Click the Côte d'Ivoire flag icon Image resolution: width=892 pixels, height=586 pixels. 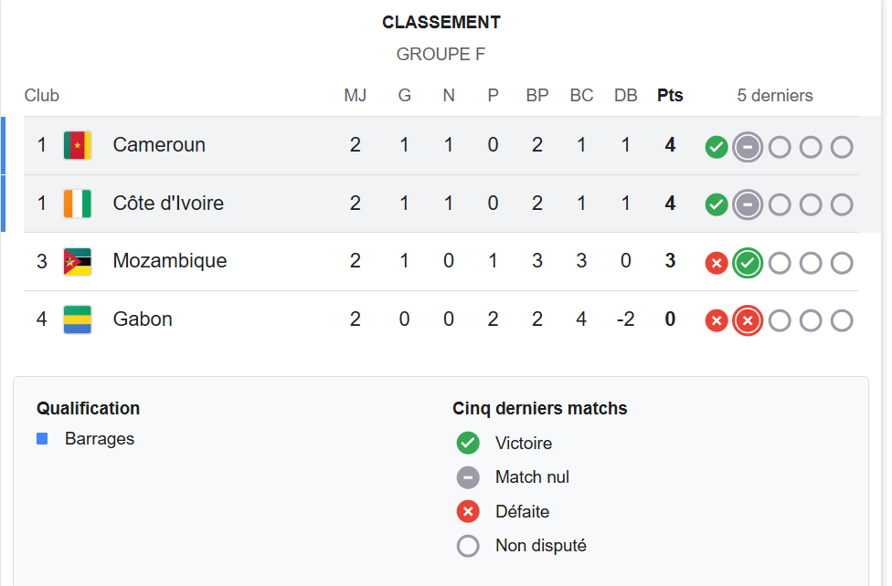[78, 204]
